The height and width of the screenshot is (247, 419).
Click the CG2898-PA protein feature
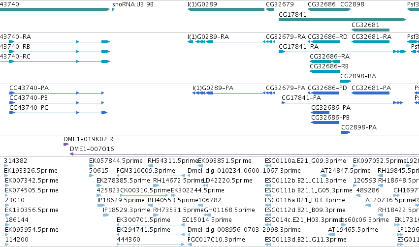(346, 132)
